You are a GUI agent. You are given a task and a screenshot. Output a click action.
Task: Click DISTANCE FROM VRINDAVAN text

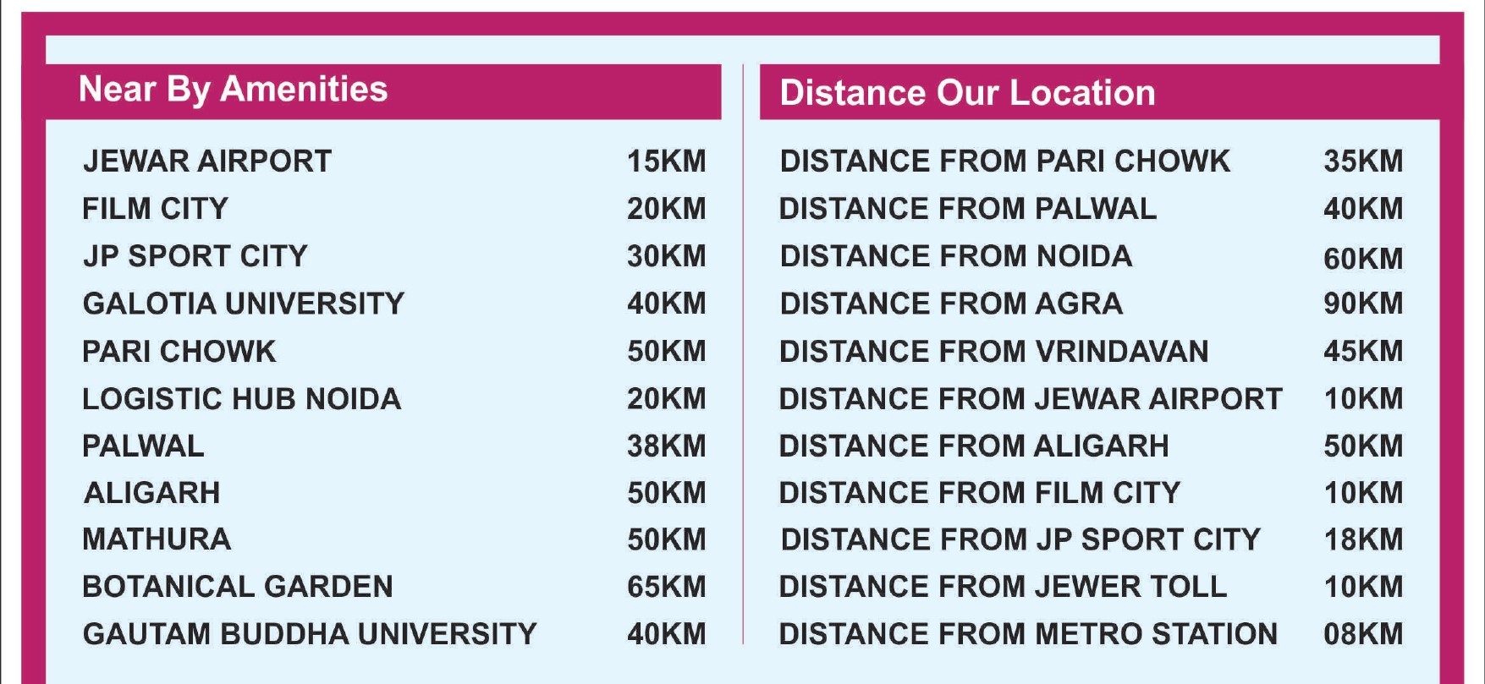(993, 352)
